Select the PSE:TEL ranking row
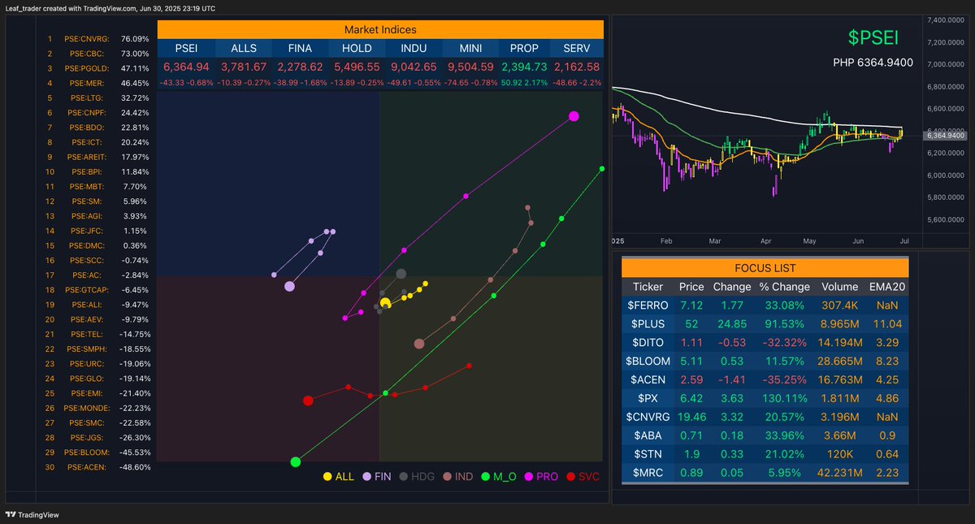Image resolution: width=975 pixels, height=524 pixels. click(x=97, y=334)
